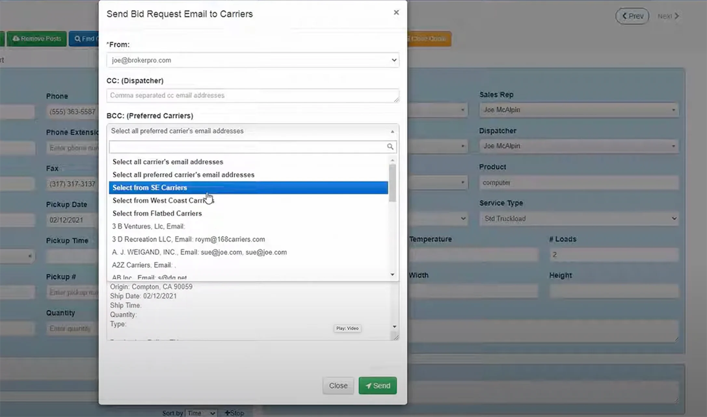Click the carrier list scrollbar thumb
Viewport: 707px width, 417px height.
click(x=393, y=183)
